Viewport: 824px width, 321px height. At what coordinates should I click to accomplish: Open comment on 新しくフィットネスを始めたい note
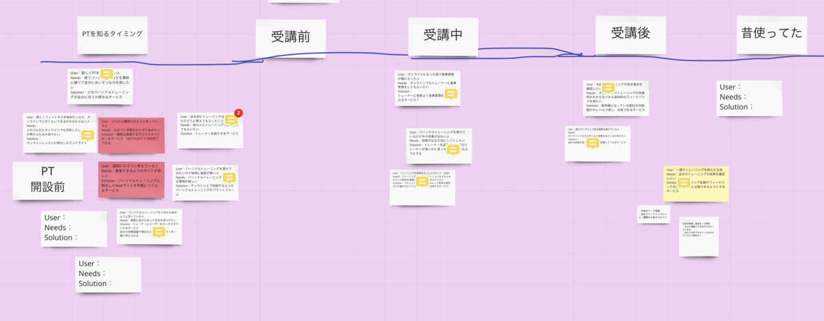[87, 135]
